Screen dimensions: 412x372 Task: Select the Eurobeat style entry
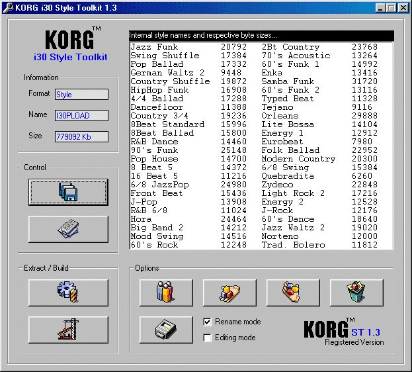point(282,142)
